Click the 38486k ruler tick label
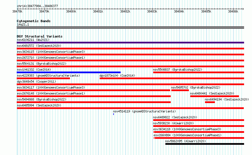This screenshot has height=155, width=252. click(233, 11)
